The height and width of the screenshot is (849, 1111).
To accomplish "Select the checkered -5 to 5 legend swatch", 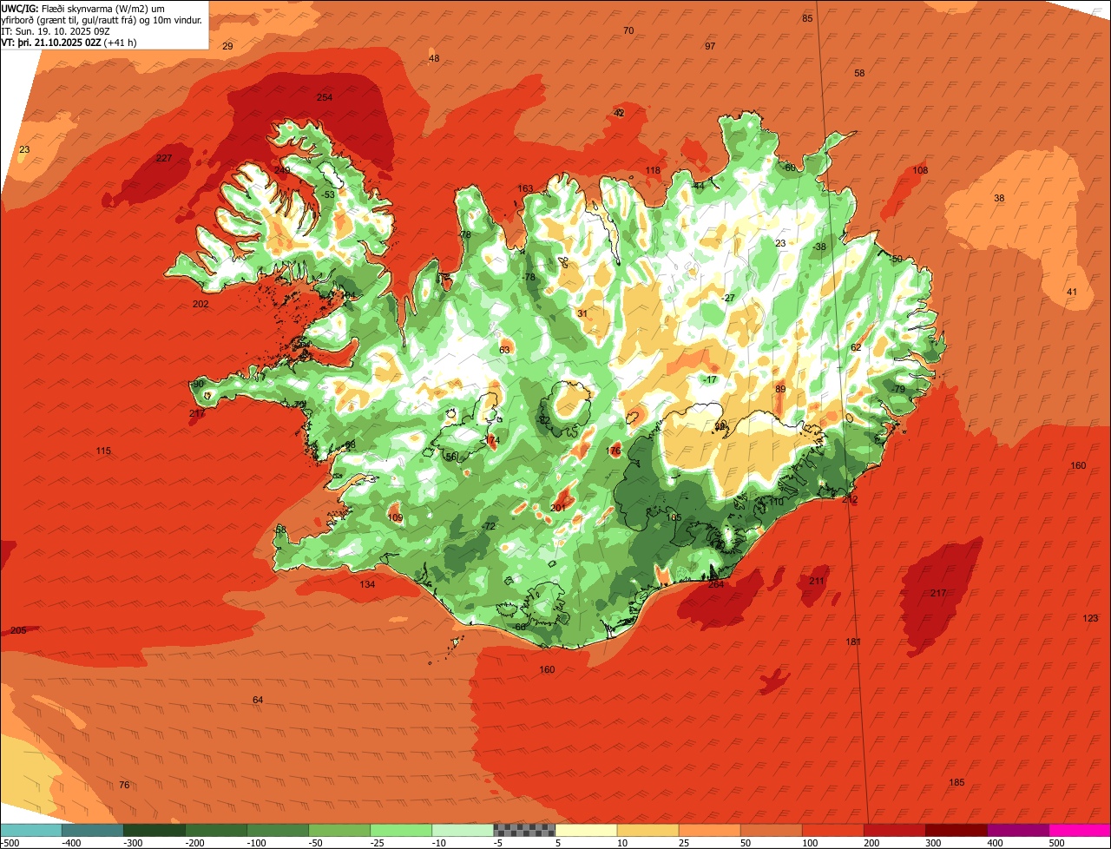I will [524, 830].
